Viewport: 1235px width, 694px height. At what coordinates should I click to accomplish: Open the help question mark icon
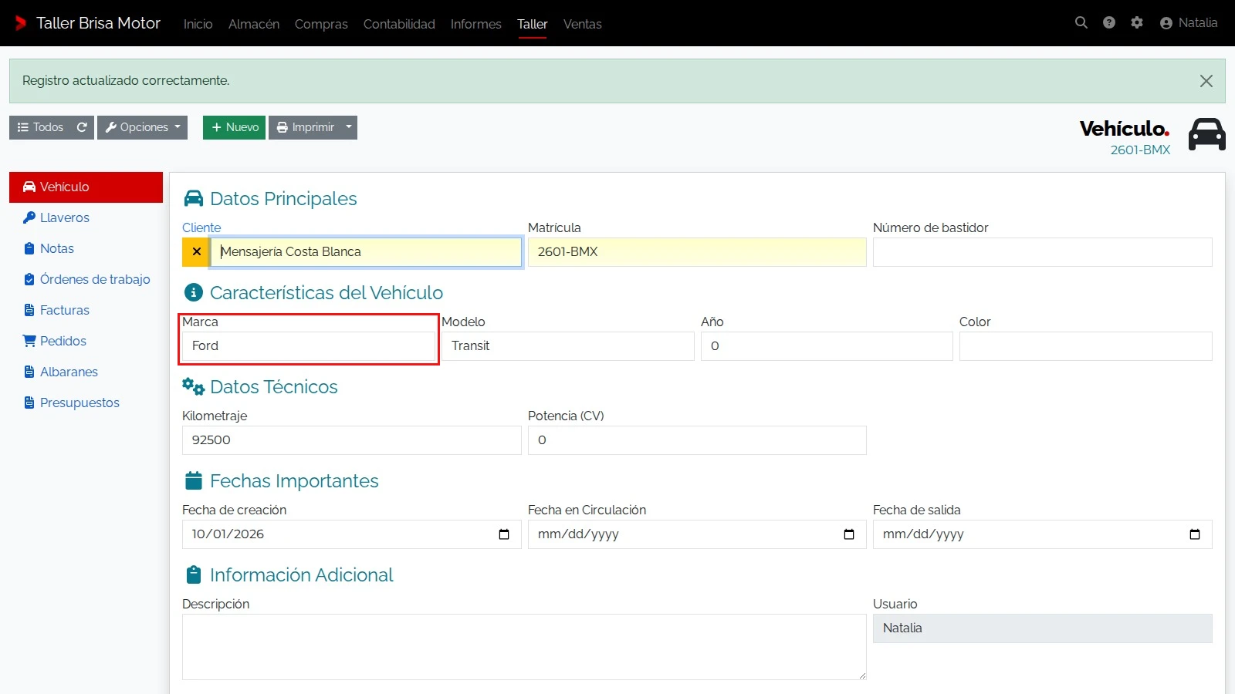coord(1109,23)
